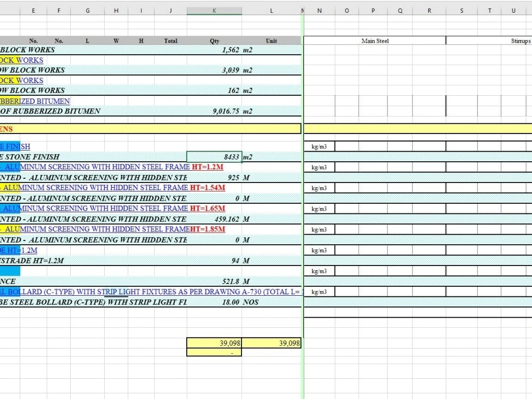The width and height of the screenshot is (532, 399).
Task: Click the cell showing 9,016.75 m2
Action: pos(214,111)
